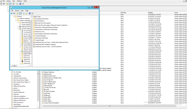Expand the Software Settings tree node
This screenshot has width=187, height=111.
point(16,19)
